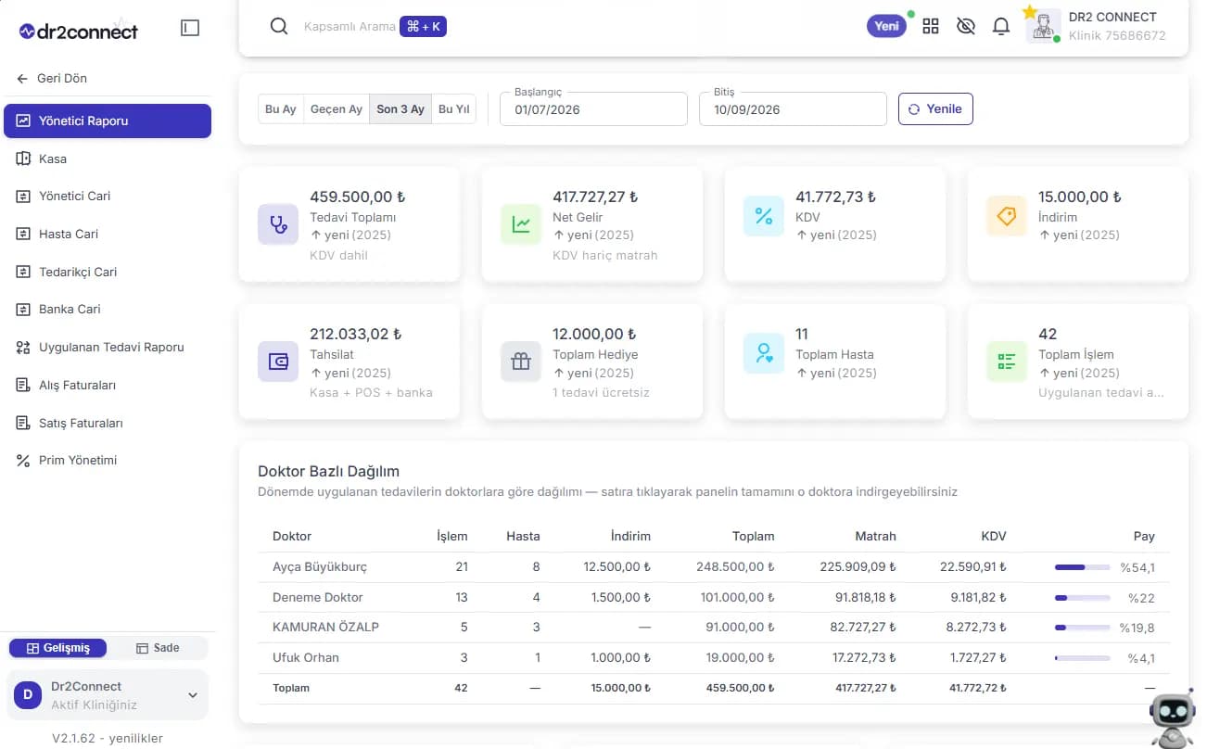This screenshot has height=749, width=1207.
Task: Click the Başlangıç date field
Action: point(594,108)
